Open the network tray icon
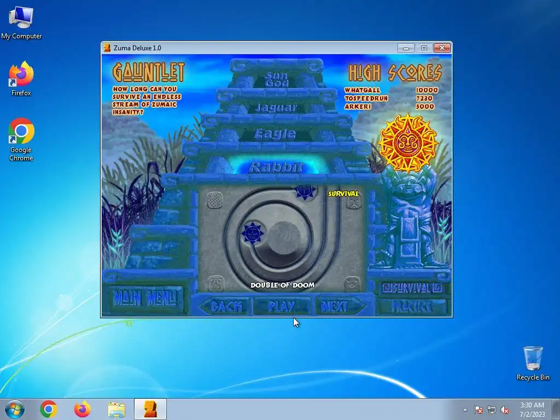Image resolution: width=560 pixels, height=420 pixels. tap(492, 410)
